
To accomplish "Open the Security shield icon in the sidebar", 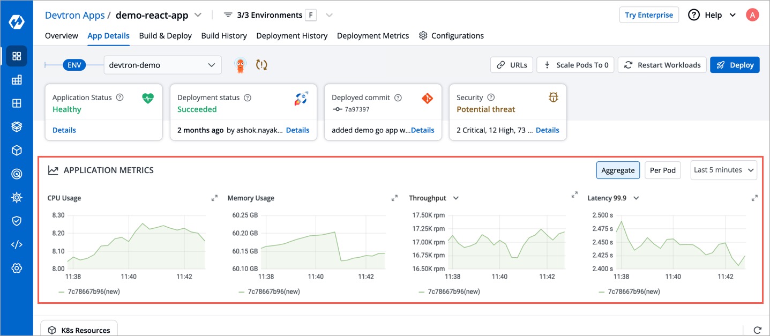I will [17, 220].
